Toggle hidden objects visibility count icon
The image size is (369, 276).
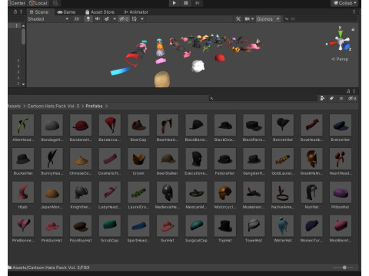pos(124,19)
